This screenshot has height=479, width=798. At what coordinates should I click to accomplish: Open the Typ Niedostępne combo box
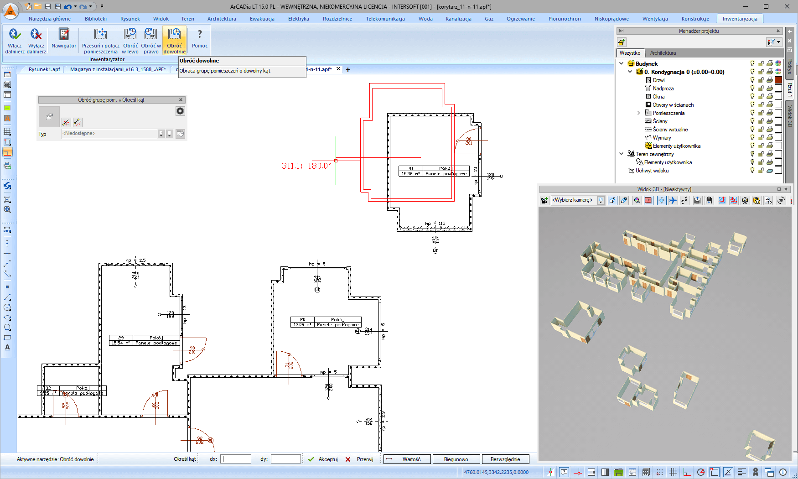(x=113, y=134)
